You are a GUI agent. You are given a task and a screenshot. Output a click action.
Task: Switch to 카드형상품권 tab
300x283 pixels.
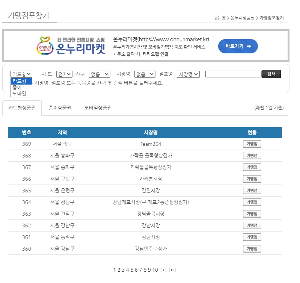pyautogui.click(x=22, y=108)
